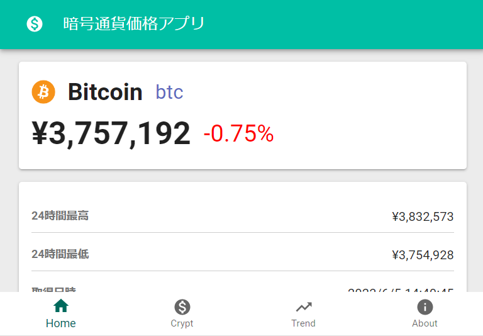Go to the About tab label
The width and height of the screenshot is (483, 336).
click(425, 323)
